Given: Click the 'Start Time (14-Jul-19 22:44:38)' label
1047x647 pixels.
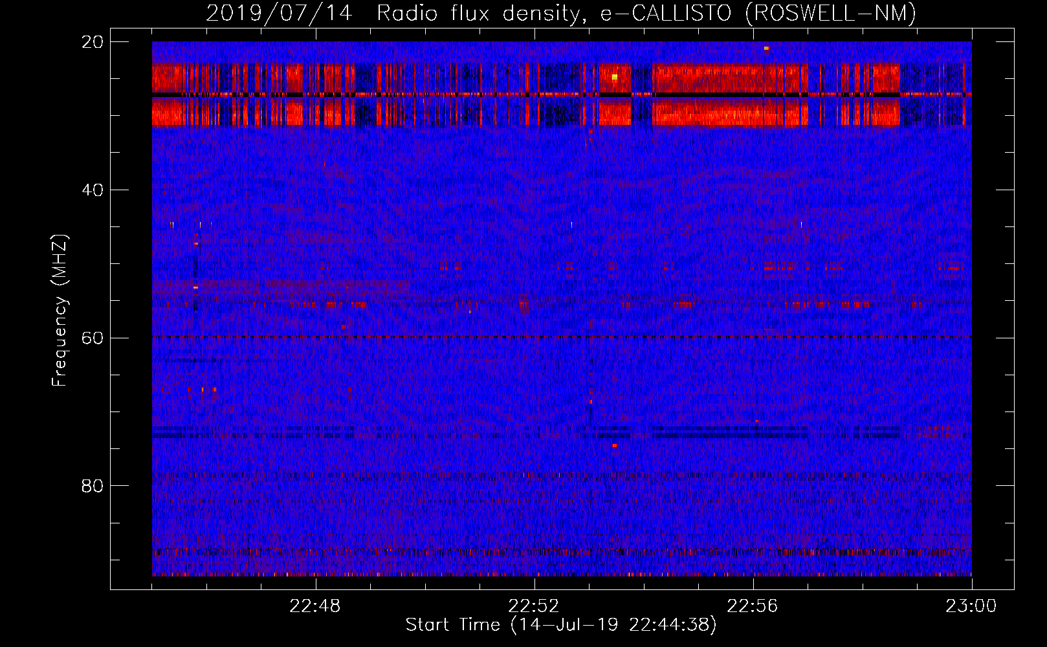Looking at the screenshot, I should pyautogui.click(x=561, y=625).
